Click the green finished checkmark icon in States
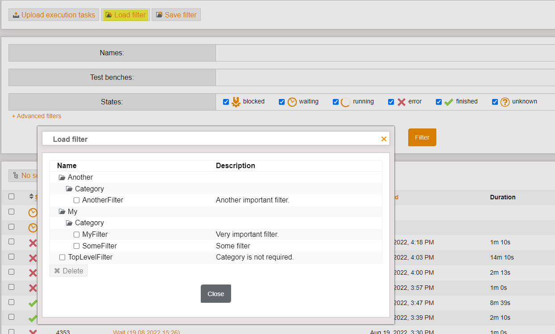The height and width of the screenshot is (334, 555). [448, 102]
